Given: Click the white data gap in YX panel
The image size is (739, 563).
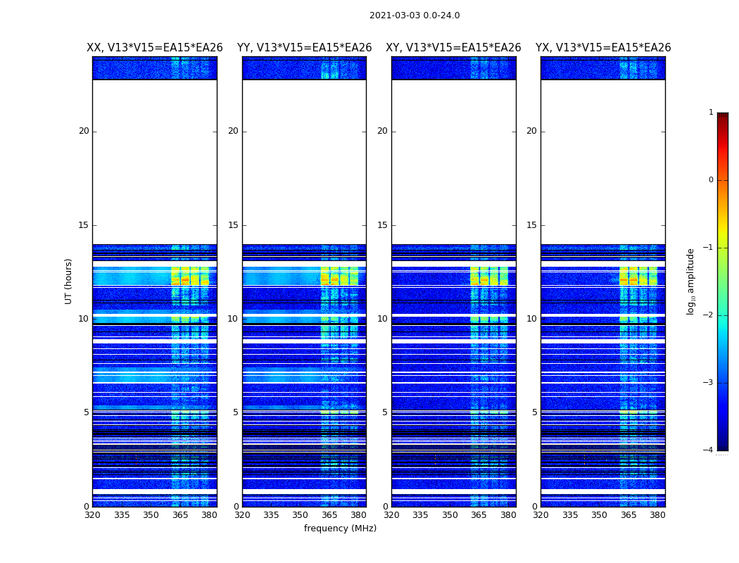Looking at the screenshot, I should tap(602, 162).
